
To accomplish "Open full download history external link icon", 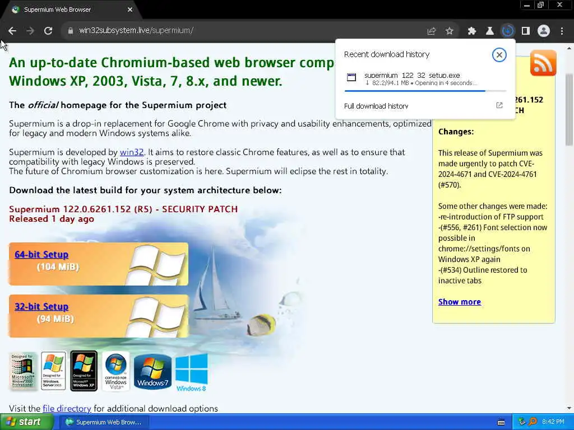I will (499, 105).
